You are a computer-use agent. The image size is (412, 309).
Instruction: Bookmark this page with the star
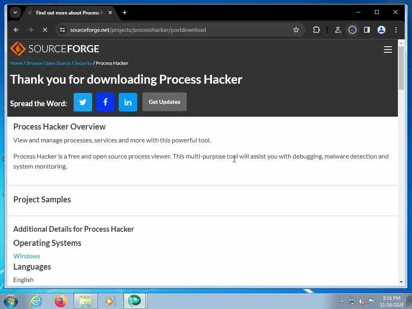[296, 30]
